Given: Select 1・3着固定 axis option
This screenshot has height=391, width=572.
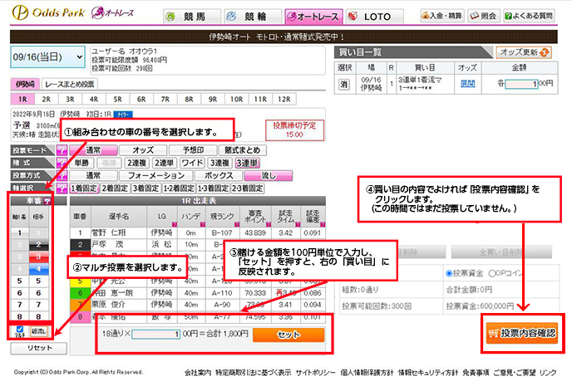Looking at the screenshot, I should point(214,188).
